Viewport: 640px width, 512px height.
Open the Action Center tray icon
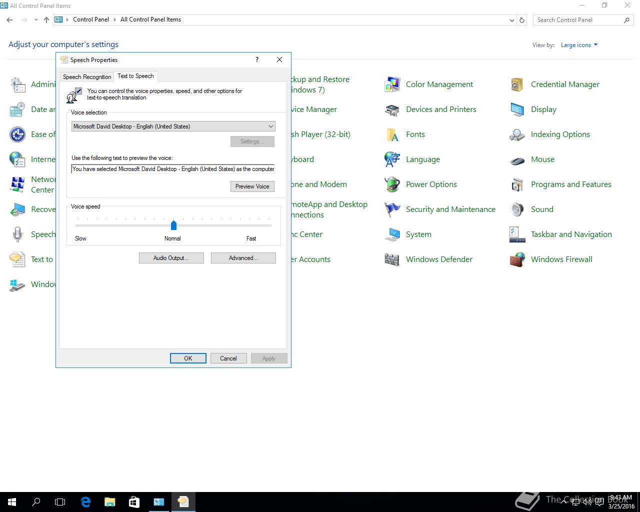pyautogui.click(x=599, y=502)
